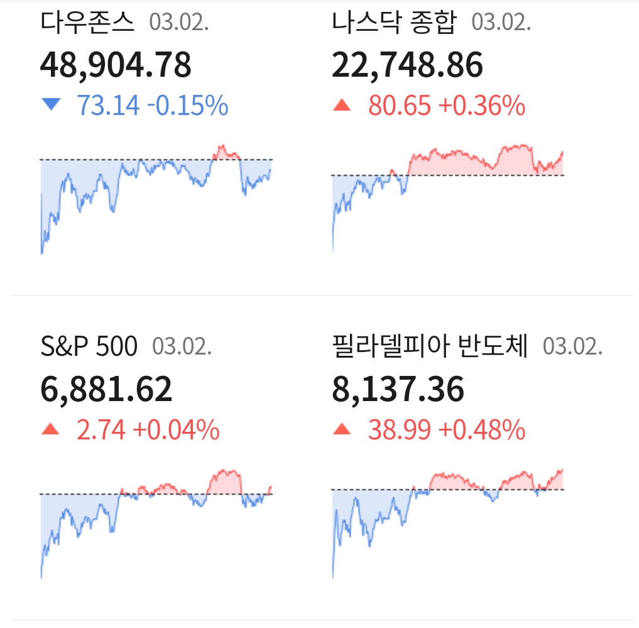Select the 48,904.78 Dow Jones value
This screenshot has width=639, height=628.
pyautogui.click(x=116, y=65)
